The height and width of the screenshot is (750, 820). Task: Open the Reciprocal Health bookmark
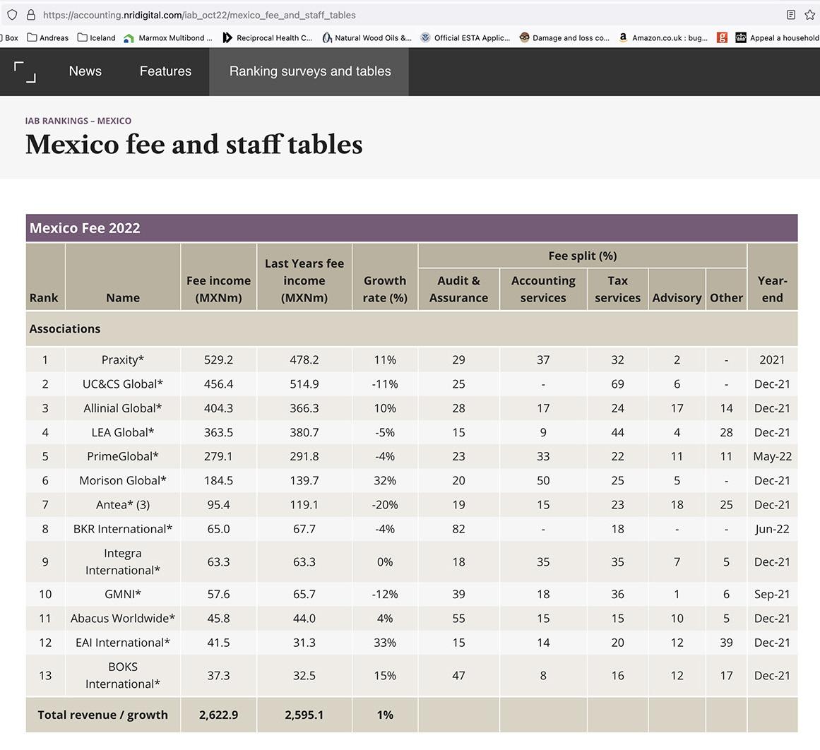pos(268,38)
